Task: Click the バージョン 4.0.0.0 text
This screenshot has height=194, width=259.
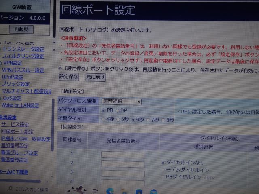Action: 23,18
